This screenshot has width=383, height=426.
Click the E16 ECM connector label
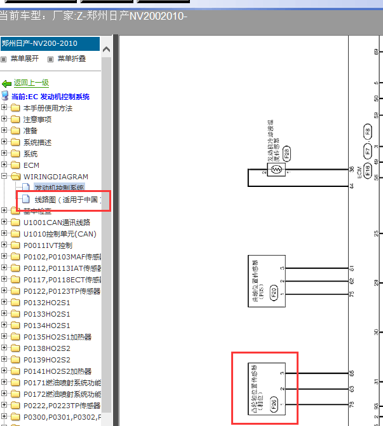368,170
